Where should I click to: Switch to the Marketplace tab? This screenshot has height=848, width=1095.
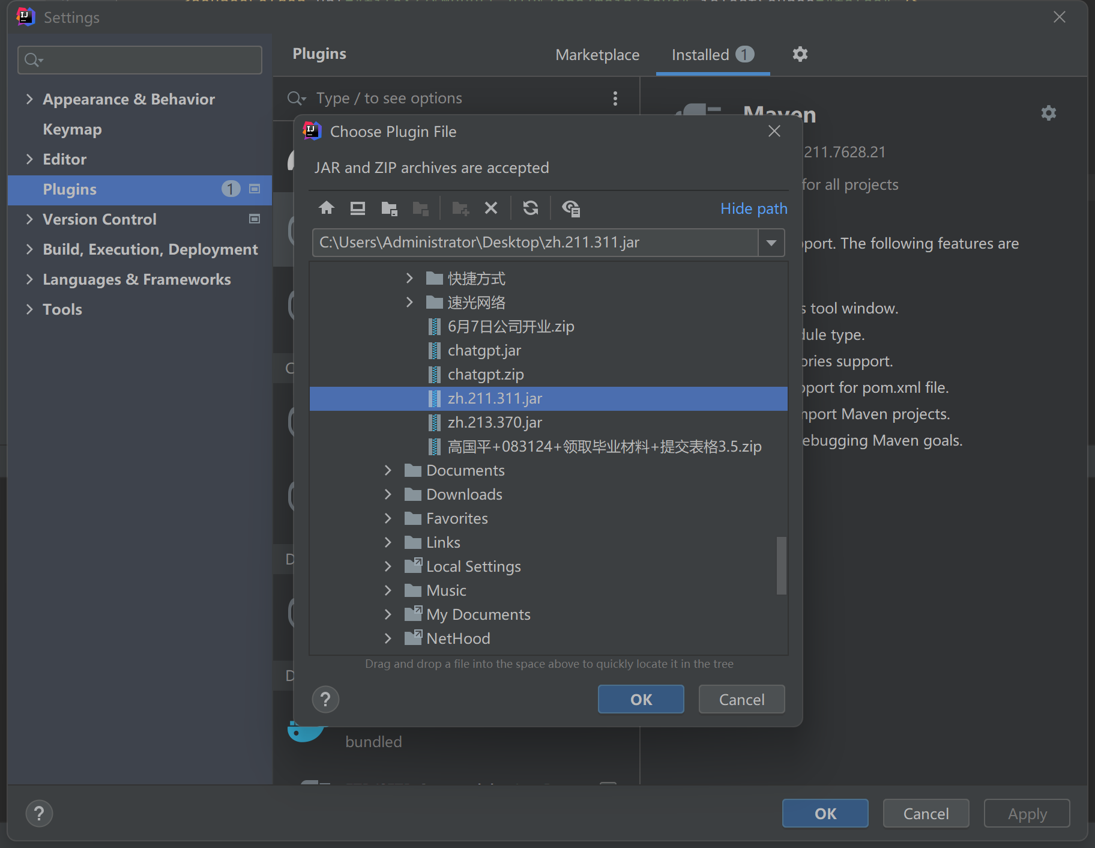click(x=597, y=55)
